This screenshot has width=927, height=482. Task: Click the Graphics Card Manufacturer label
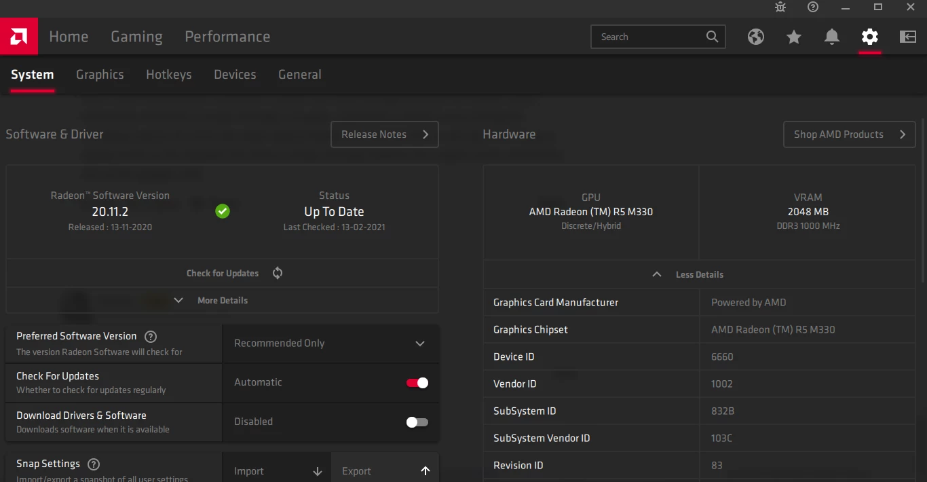556,303
